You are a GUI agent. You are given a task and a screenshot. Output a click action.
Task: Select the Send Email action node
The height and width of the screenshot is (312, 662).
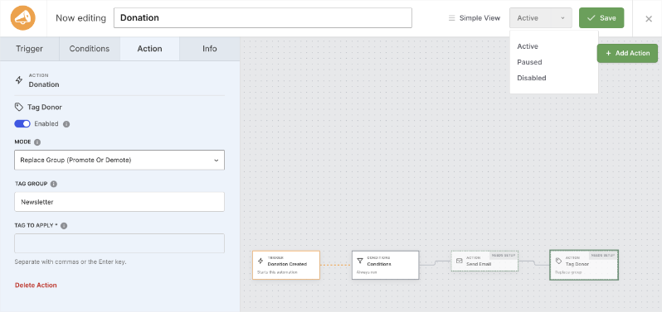pyautogui.click(x=484, y=261)
